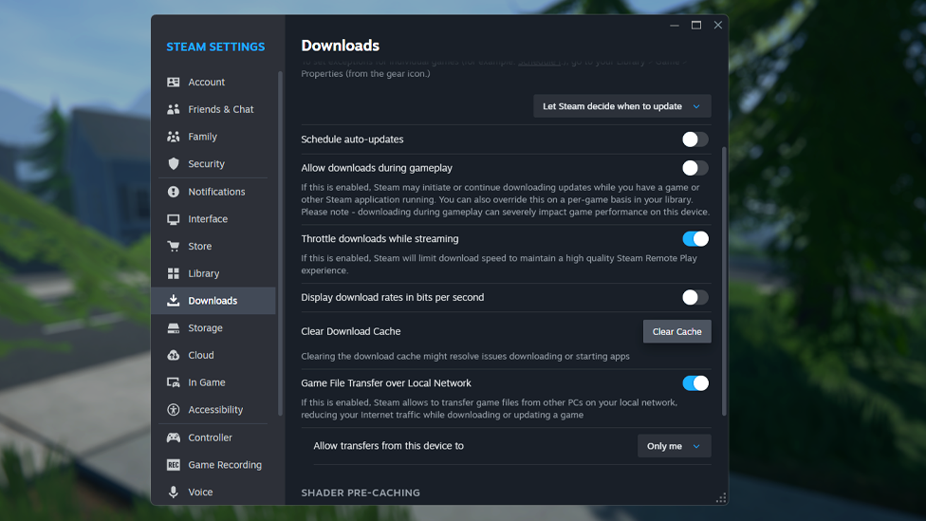Open the Only me transfers dropdown
This screenshot has height=521, width=926.
[x=674, y=446]
